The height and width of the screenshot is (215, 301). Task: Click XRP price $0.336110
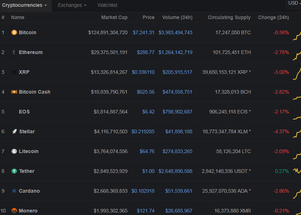(143, 72)
